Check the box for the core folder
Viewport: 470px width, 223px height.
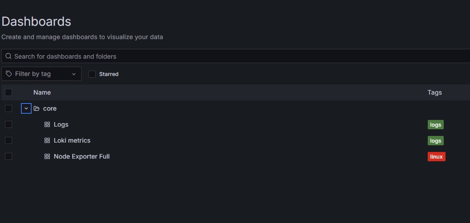(8, 108)
